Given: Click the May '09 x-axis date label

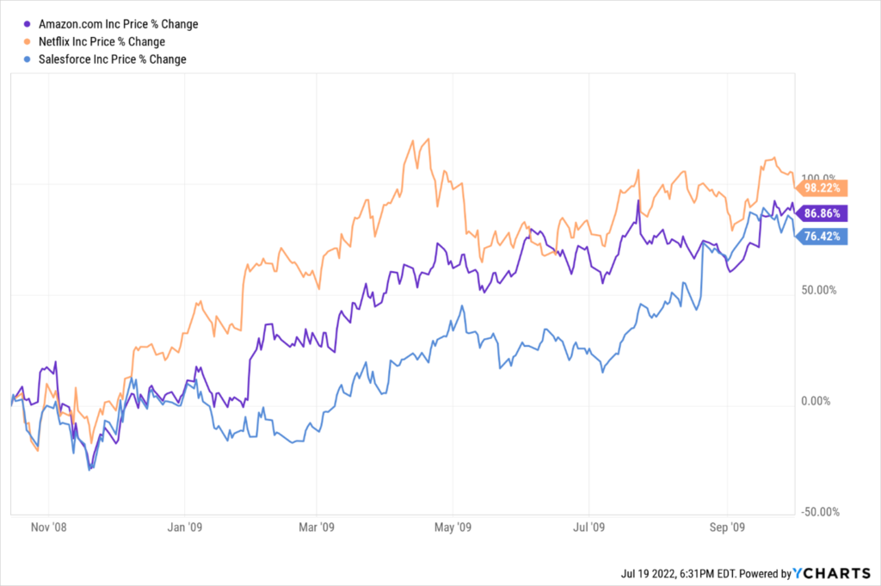Looking at the screenshot, I should (x=454, y=525).
